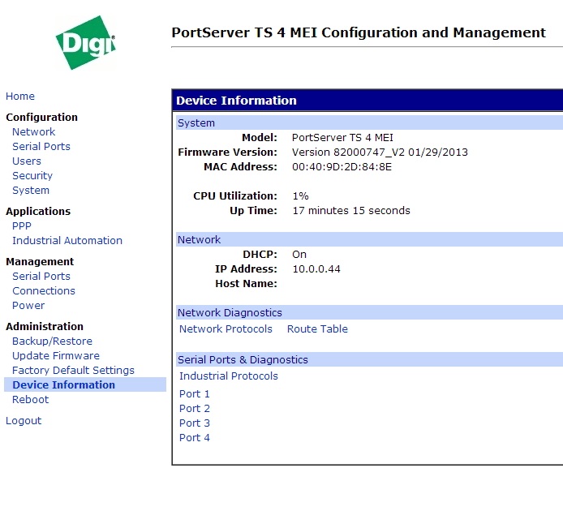Viewport: 563px width, 511px height.
Task: Open the Backup/Restore page
Action: (53, 341)
